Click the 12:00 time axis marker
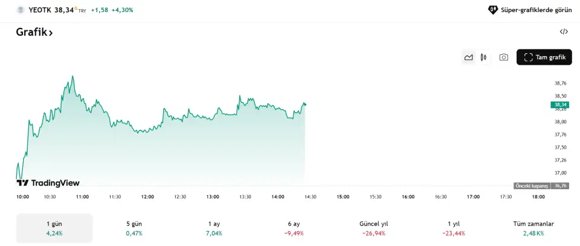This screenshot has height=246, width=580. tap(147, 196)
